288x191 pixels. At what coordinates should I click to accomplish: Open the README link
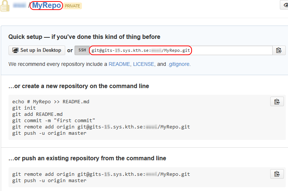point(119,64)
